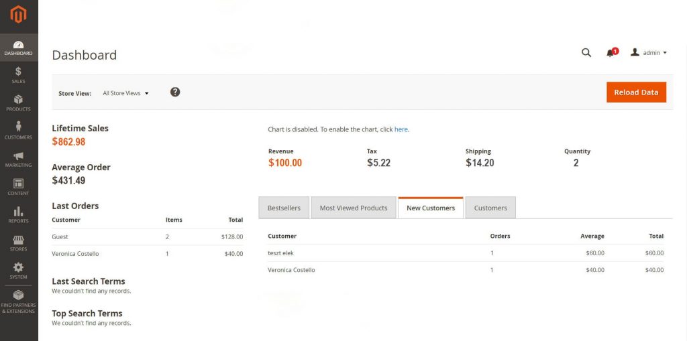Image resolution: width=687 pixels, height=341 pixels.
Task: Click Find Partners & Extensions icon
Action: [x=18, y=301]
